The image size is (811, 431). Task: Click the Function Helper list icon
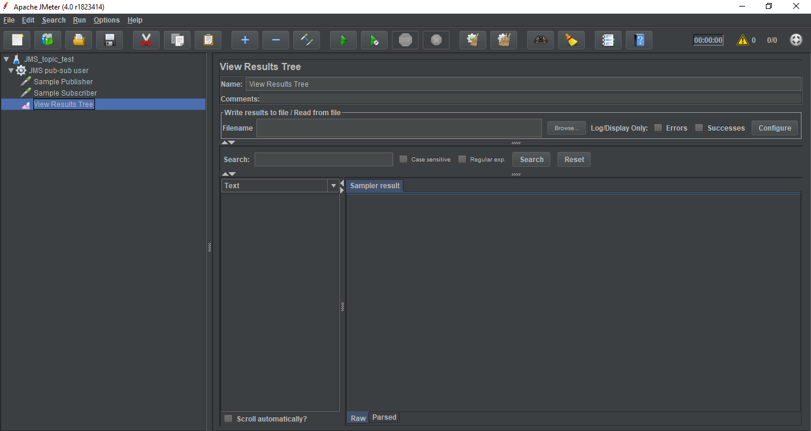[608, 40]
